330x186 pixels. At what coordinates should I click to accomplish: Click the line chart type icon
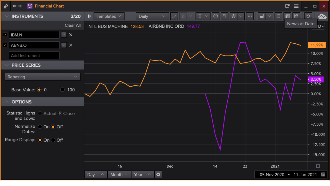174,16
